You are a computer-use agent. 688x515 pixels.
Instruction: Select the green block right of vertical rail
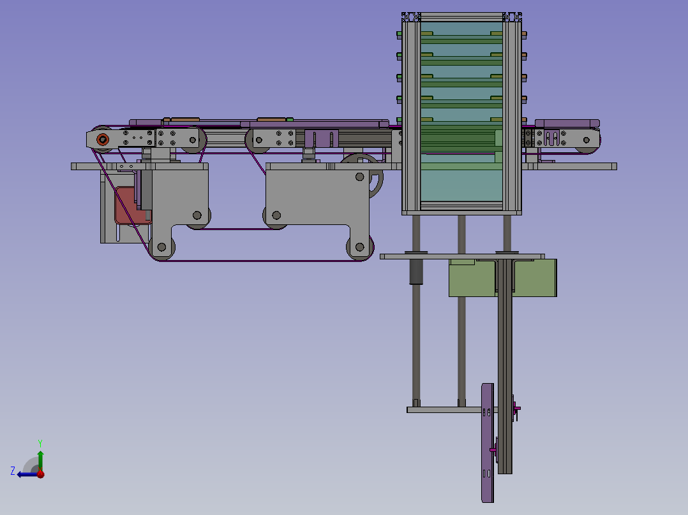[535, 278]
